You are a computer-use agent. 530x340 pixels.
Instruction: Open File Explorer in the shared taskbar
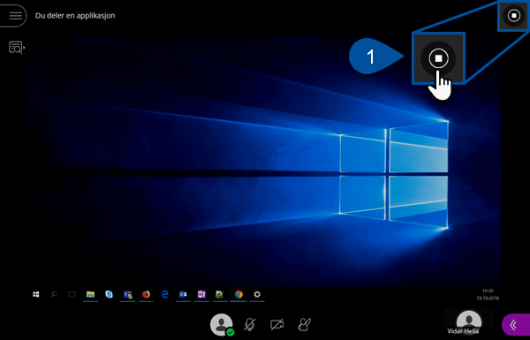click(x=90, y=294)
